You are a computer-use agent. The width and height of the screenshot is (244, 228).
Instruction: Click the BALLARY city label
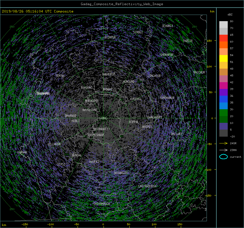(176, 134)
